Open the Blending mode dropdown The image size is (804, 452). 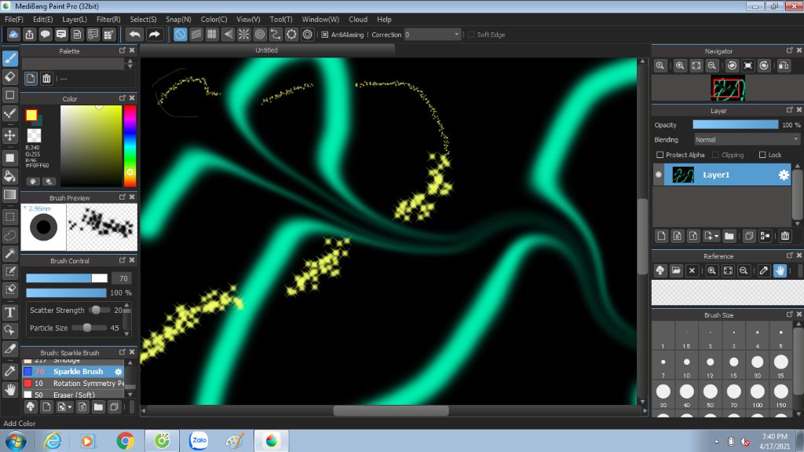(x=747, y=140)
